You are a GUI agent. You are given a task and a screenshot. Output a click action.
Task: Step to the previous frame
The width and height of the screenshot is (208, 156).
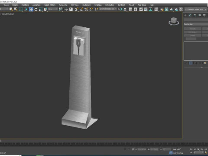tap(195, 149)
